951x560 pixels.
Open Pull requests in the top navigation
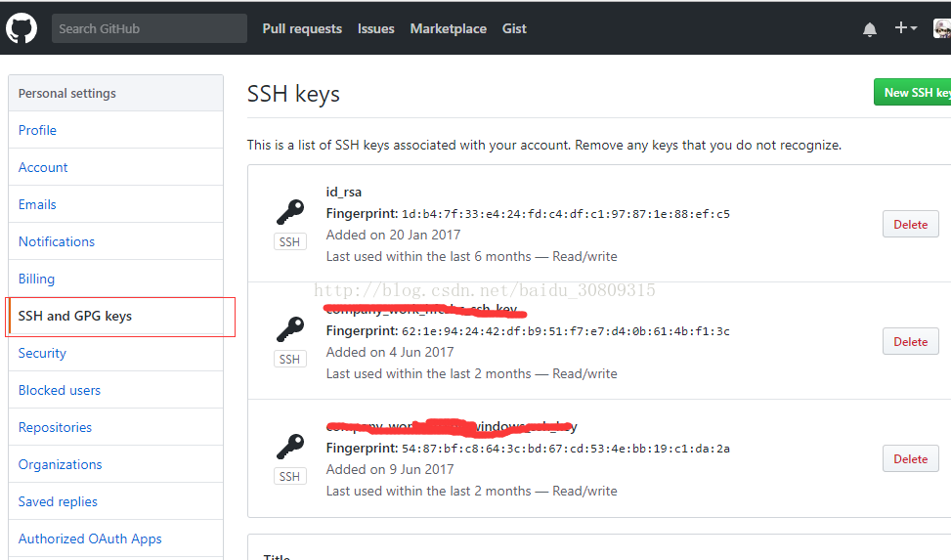(302, 28)
